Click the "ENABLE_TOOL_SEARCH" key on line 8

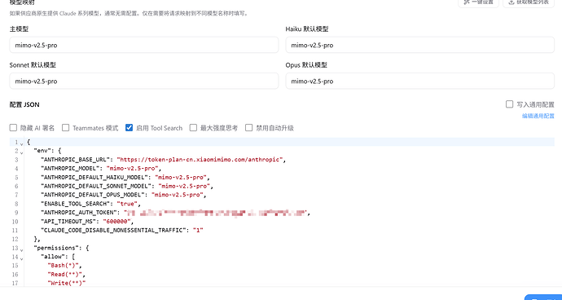click(x=75, y=204)
